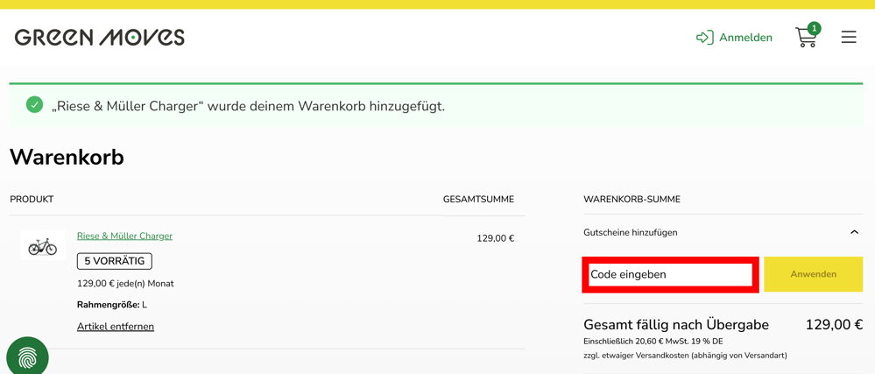Click the Gesamt fällig nach Übergabe label

point(676,325)
